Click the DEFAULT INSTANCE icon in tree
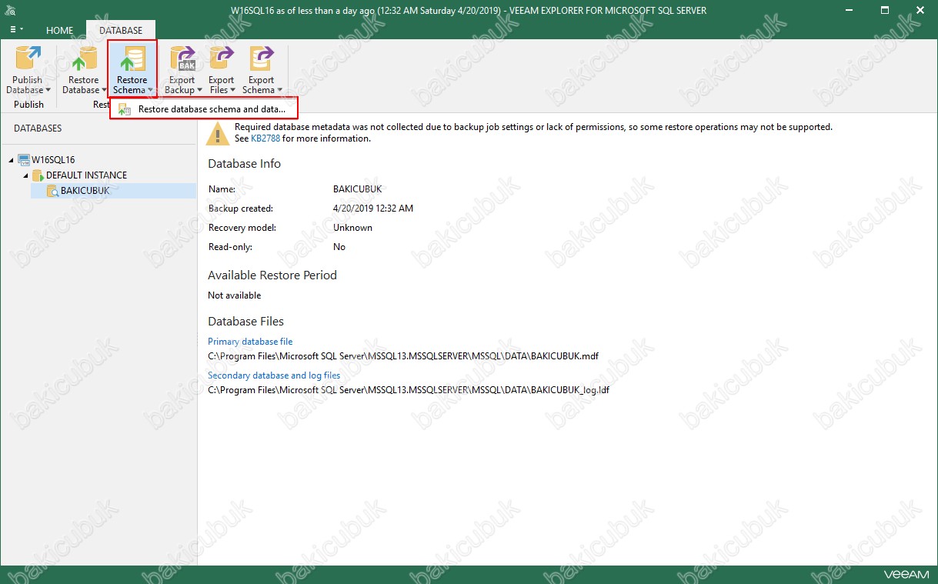938x584 pixels. (38, 175)
